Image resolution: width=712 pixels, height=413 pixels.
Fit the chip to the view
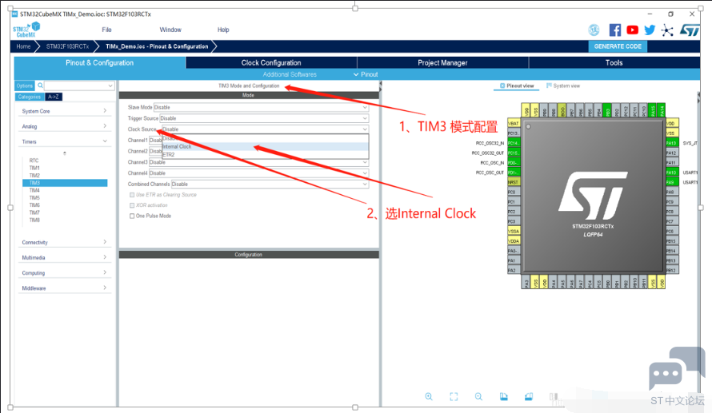454,397
